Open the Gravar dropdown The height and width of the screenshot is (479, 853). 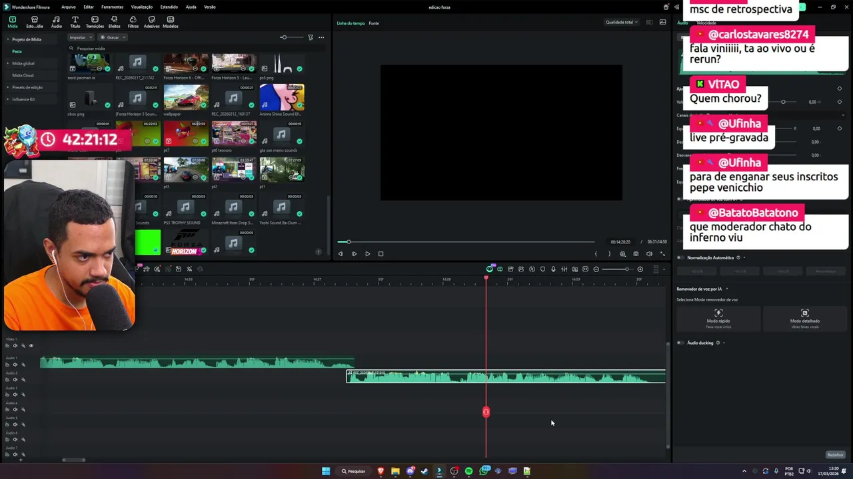tap(113, 37)
